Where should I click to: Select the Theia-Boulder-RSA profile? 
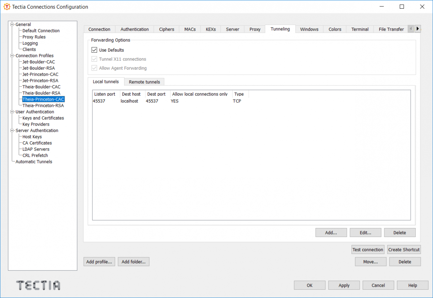click(x=41, y=93)
